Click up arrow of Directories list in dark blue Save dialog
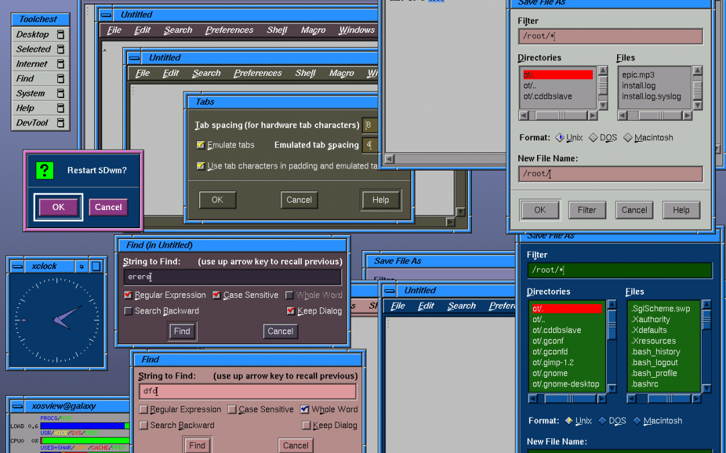The width and height of the screenshot is (726, 453). (612, 305)
